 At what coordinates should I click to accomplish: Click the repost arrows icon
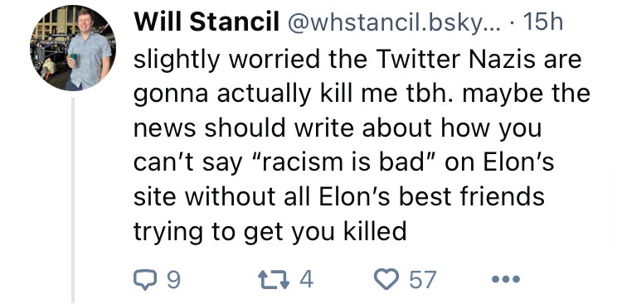click(x=274, y=279)
